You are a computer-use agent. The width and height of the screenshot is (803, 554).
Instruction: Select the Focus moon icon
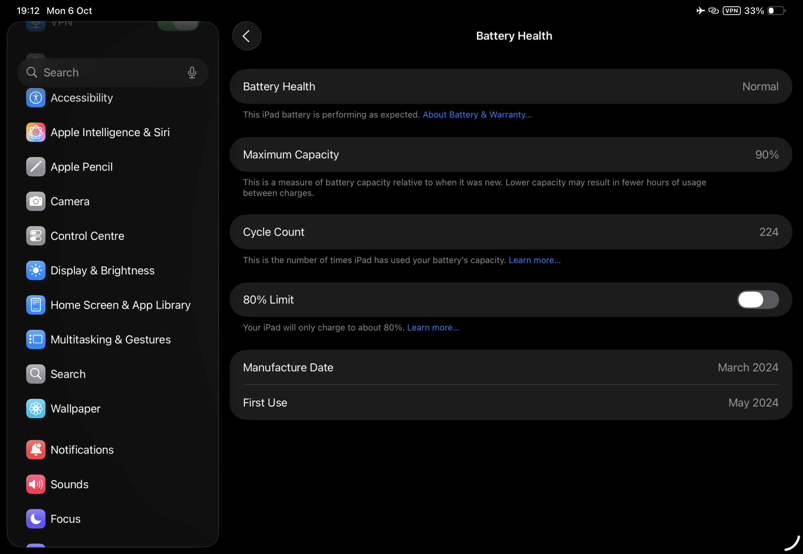coord(36,519)
